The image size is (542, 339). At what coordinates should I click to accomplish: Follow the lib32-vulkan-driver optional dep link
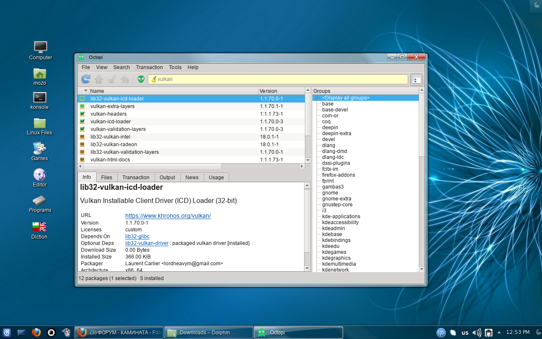pos(147,243)
